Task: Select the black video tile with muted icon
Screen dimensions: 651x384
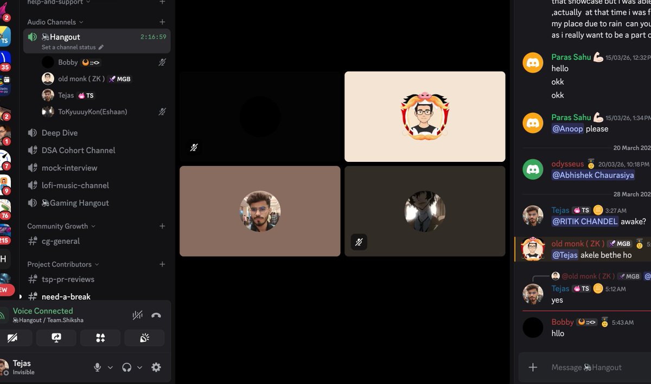Action: 260,116
